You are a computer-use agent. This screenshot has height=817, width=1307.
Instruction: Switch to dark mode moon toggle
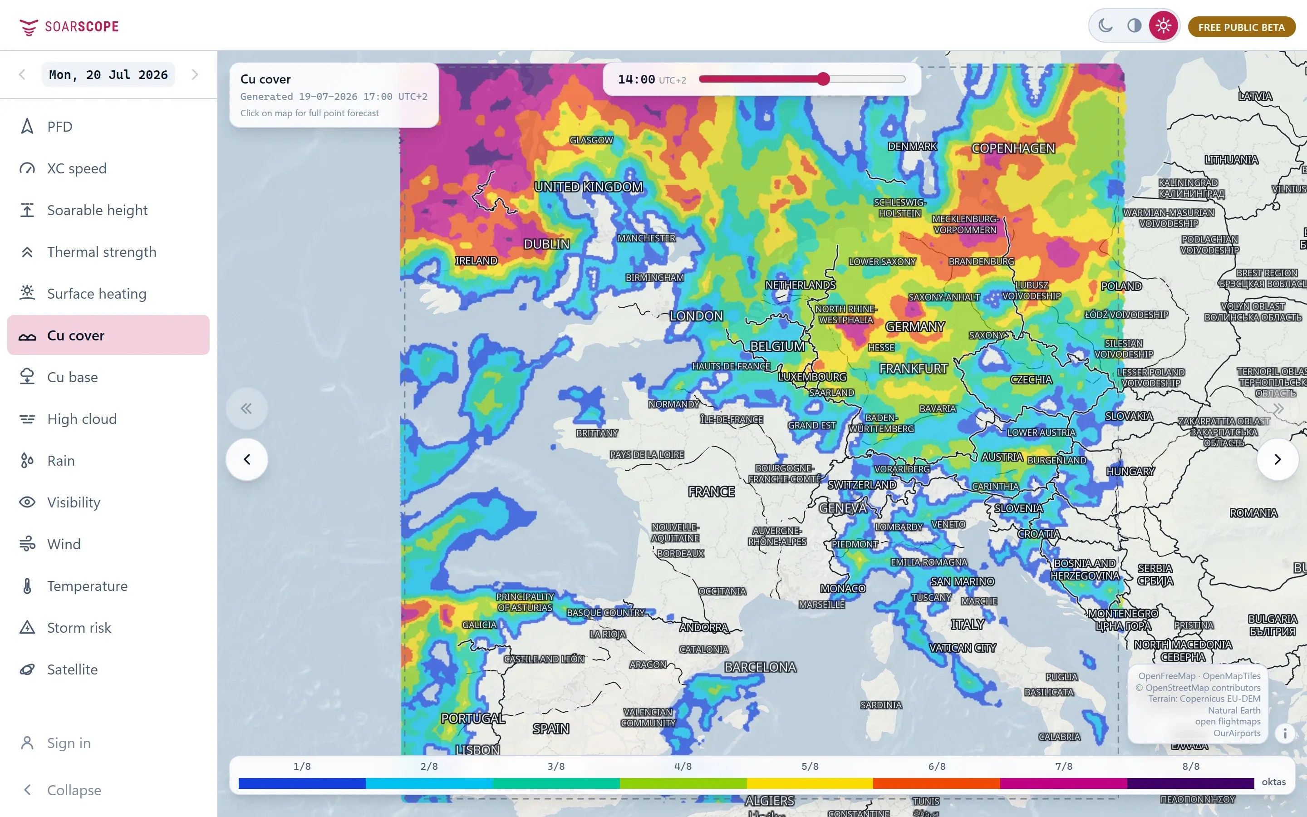[x=1106, y=25]
